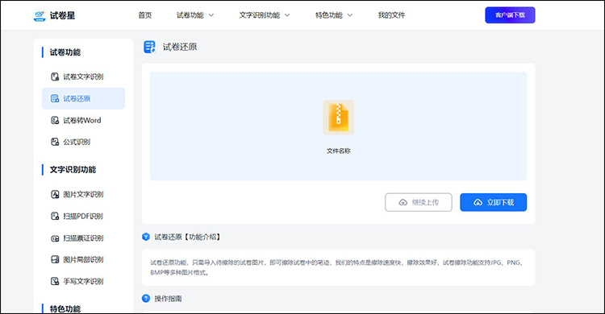Open 试卷转Word from the sidebar
The width and height of the screenshot is (605, 314).
click(83, 120)
